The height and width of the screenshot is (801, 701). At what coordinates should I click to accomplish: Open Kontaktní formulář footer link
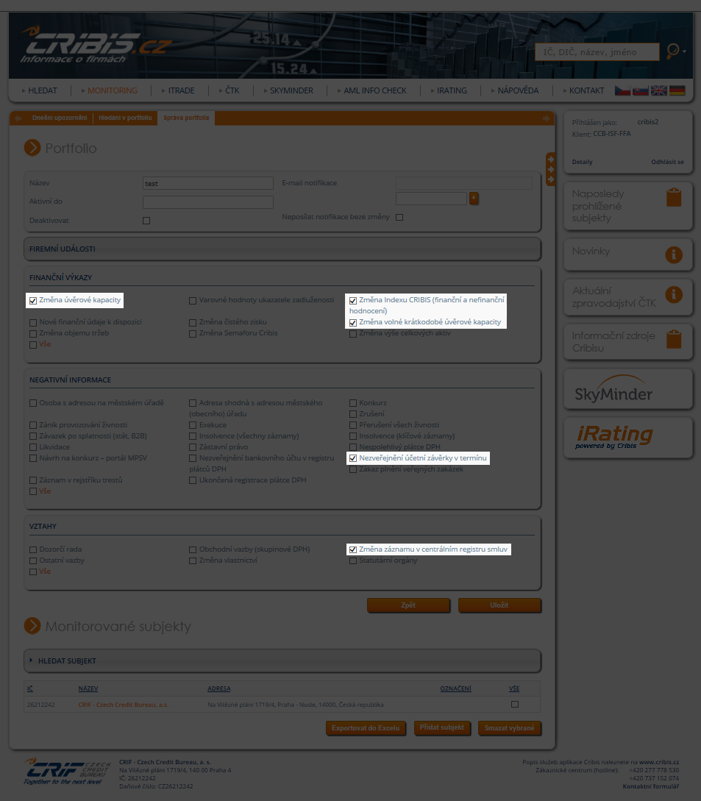point(650,786)
